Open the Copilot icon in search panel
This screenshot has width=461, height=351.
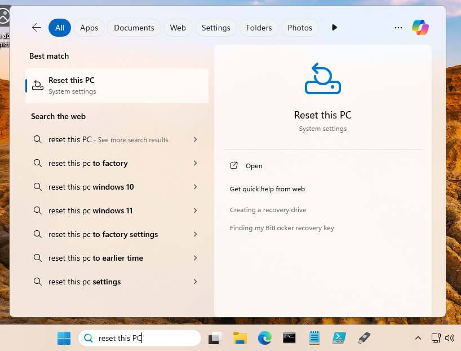point(420,28)
